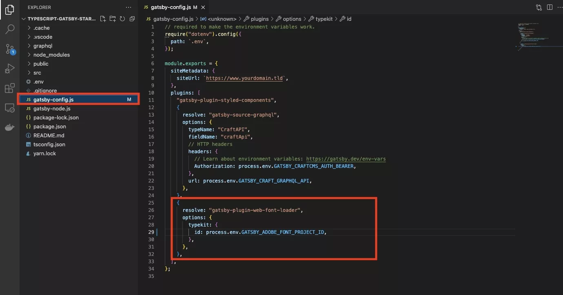Open the Search view icon
563x295 pixels.
pyautogui.click(x=10, y=29)
